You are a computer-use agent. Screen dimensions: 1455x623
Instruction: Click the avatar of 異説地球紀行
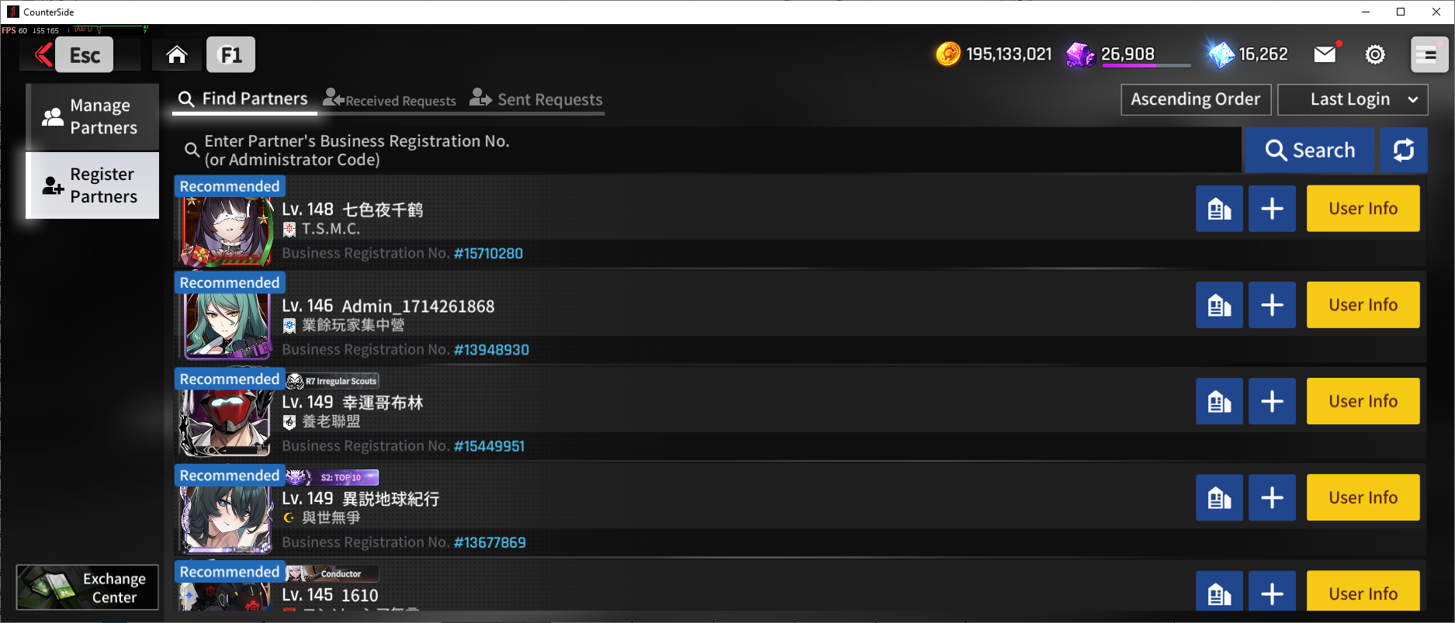tap(227, 519)
